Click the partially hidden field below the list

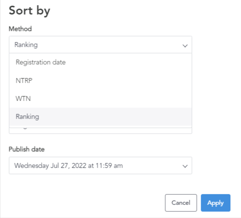100,131
